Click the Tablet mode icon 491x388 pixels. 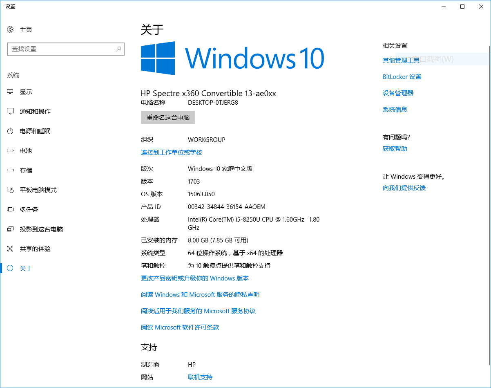pos(10,190)
